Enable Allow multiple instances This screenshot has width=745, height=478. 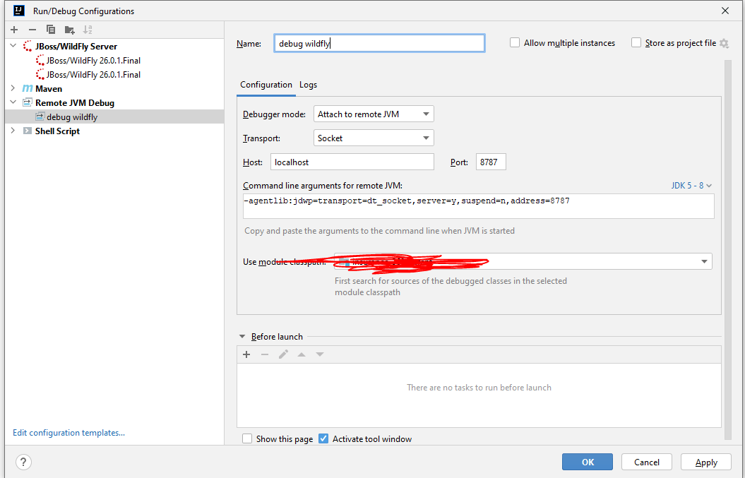click(514, 42)
